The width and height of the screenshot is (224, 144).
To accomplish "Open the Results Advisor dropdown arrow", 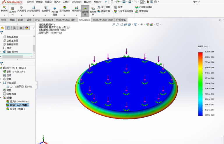I will (x=76, y=15).
